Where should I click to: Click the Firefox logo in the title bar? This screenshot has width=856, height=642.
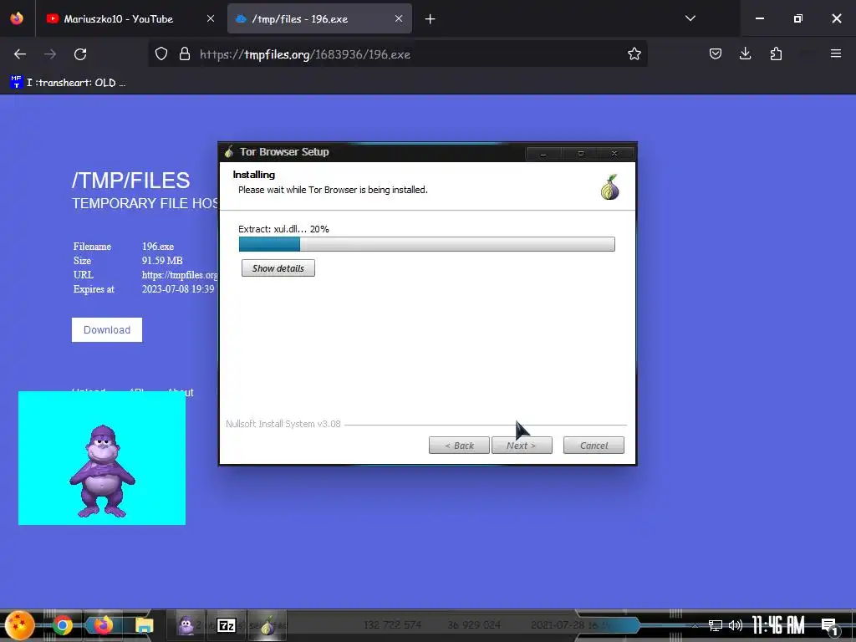click(17, 18)
